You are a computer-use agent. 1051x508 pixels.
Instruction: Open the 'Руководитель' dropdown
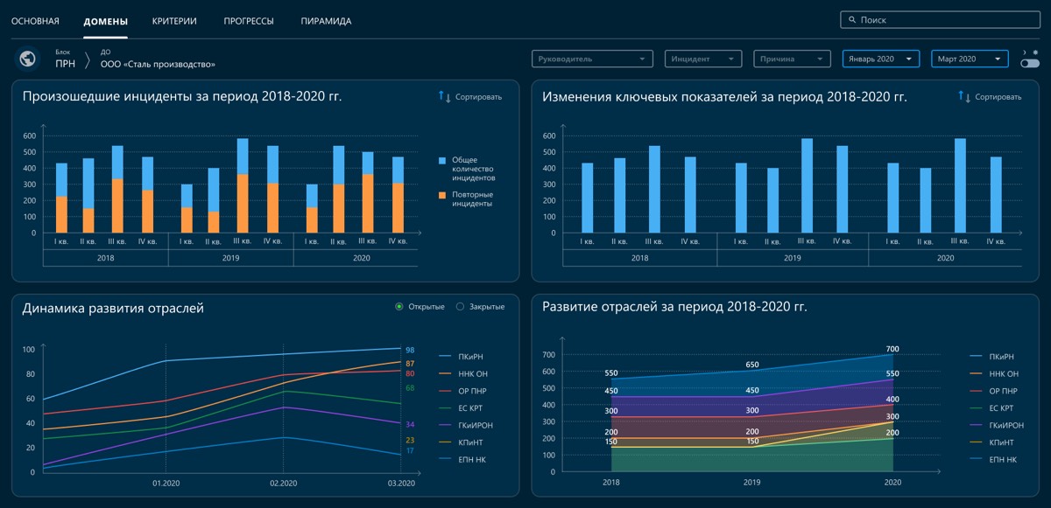click(x=592, y=59)
